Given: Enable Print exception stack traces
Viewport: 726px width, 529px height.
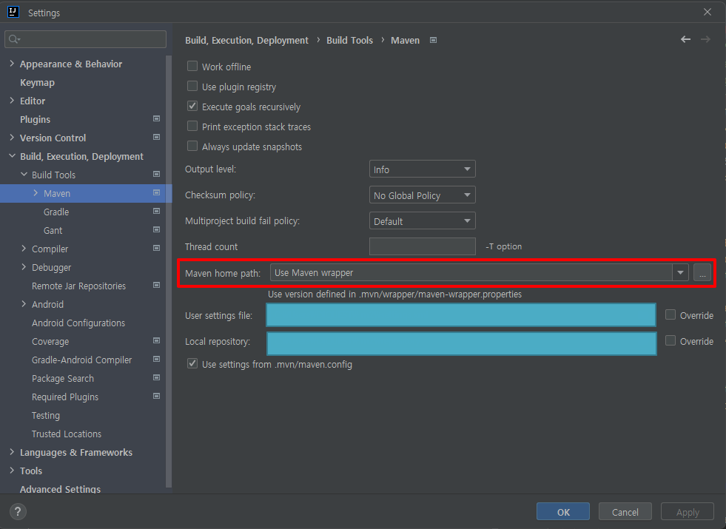Looking at the screenshot, I should pos(192,126).
